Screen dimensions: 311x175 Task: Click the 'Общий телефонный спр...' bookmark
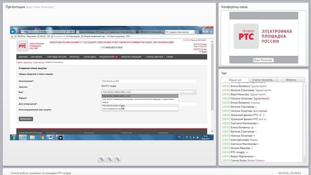click(94, 36)
